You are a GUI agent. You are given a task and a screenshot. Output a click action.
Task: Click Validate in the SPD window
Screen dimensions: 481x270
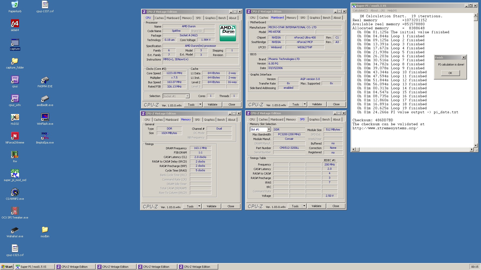point(316,206)
